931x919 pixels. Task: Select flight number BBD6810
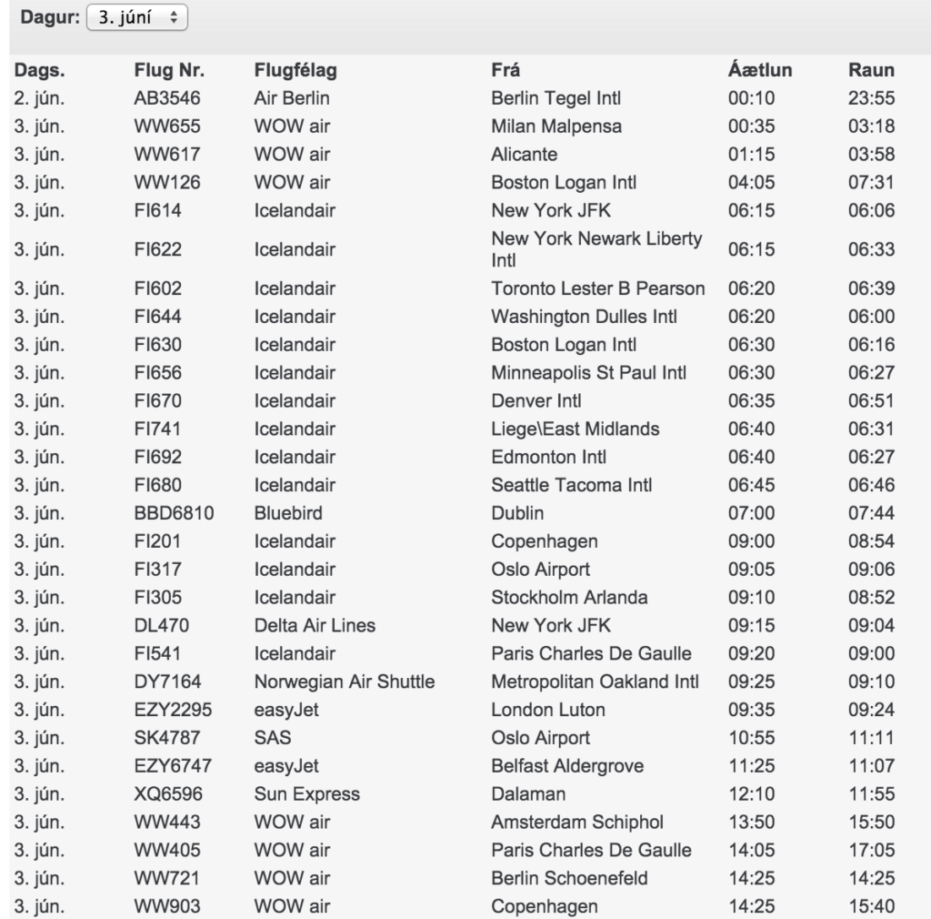tap(174, 513)
